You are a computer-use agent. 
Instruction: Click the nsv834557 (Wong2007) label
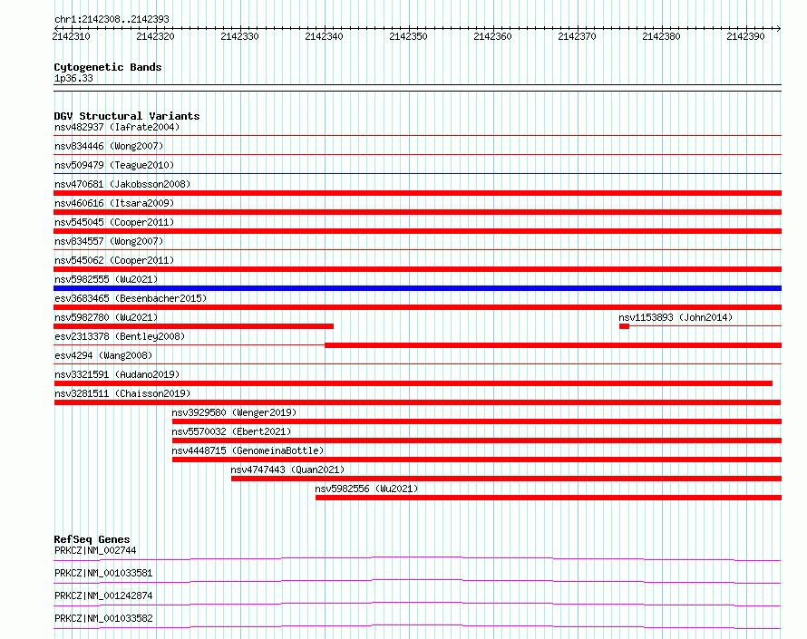[109, 241]
